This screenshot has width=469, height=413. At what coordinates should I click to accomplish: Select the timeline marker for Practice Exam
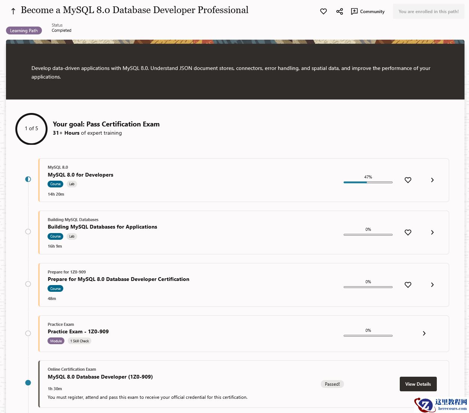click(x=28, y=333)
